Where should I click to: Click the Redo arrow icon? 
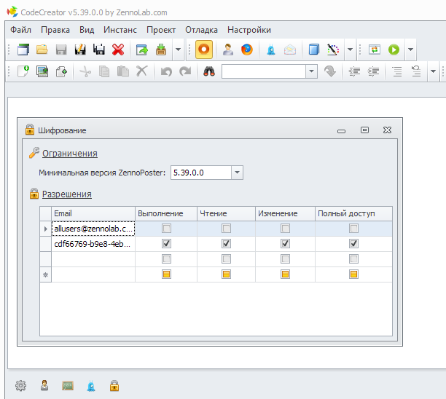coord(185,71)
